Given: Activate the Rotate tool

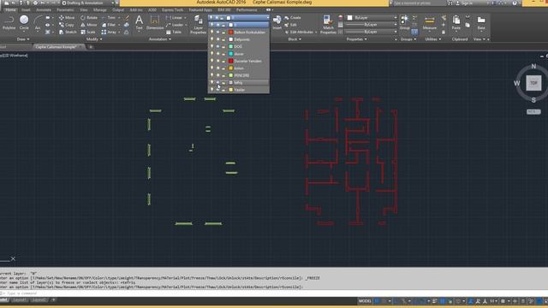Looking at the screenshot, I should click(x=89, y=17).
